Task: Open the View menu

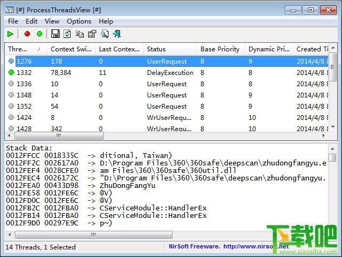Action: coord(52,21)
